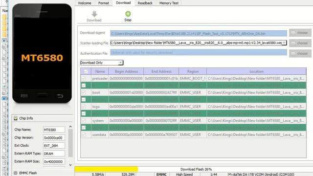Click userdata end address 0x00000000a7f09507
The width and height of the screenshot is (313, 176).
(x=161, y=135)
